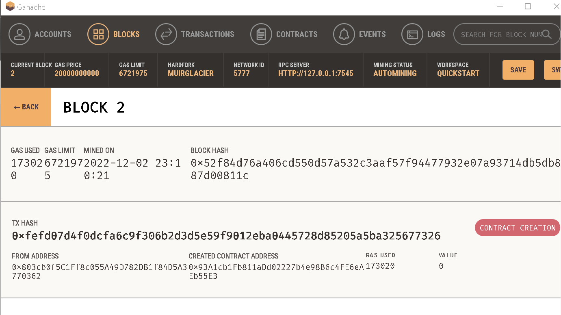Click the BLOCK 2 heading

pos(94,107)
